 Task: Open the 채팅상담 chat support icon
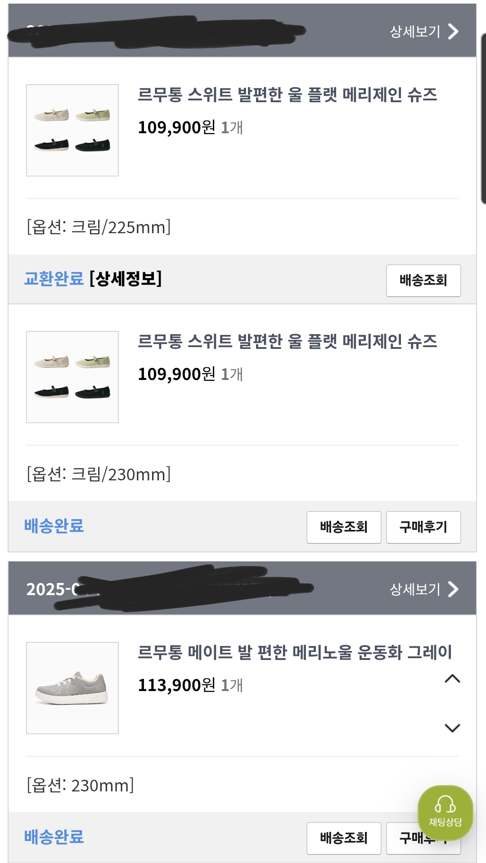pyautogui.click(x=445, y=812)
